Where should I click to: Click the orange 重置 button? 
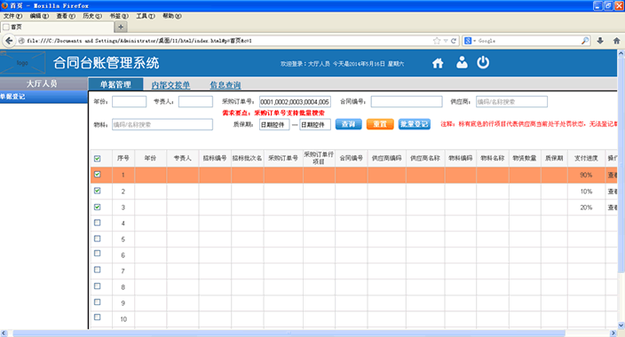380,124
